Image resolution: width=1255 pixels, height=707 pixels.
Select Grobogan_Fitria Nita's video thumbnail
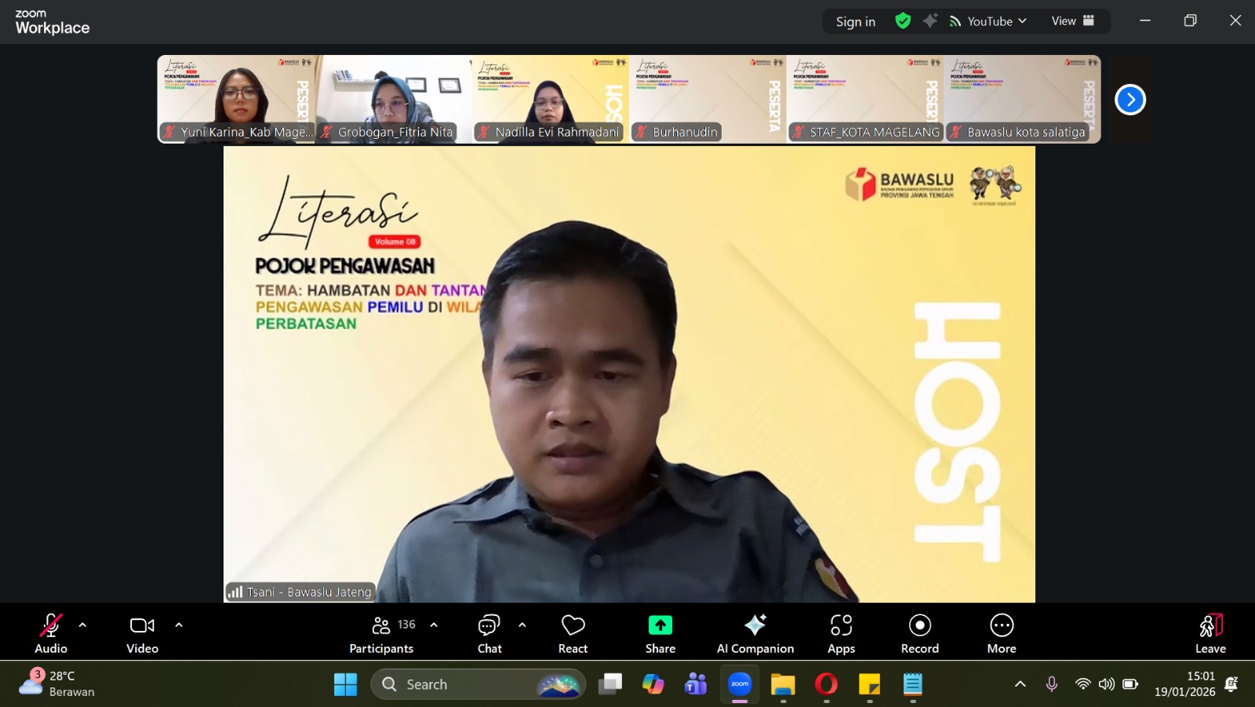[394, 98]
